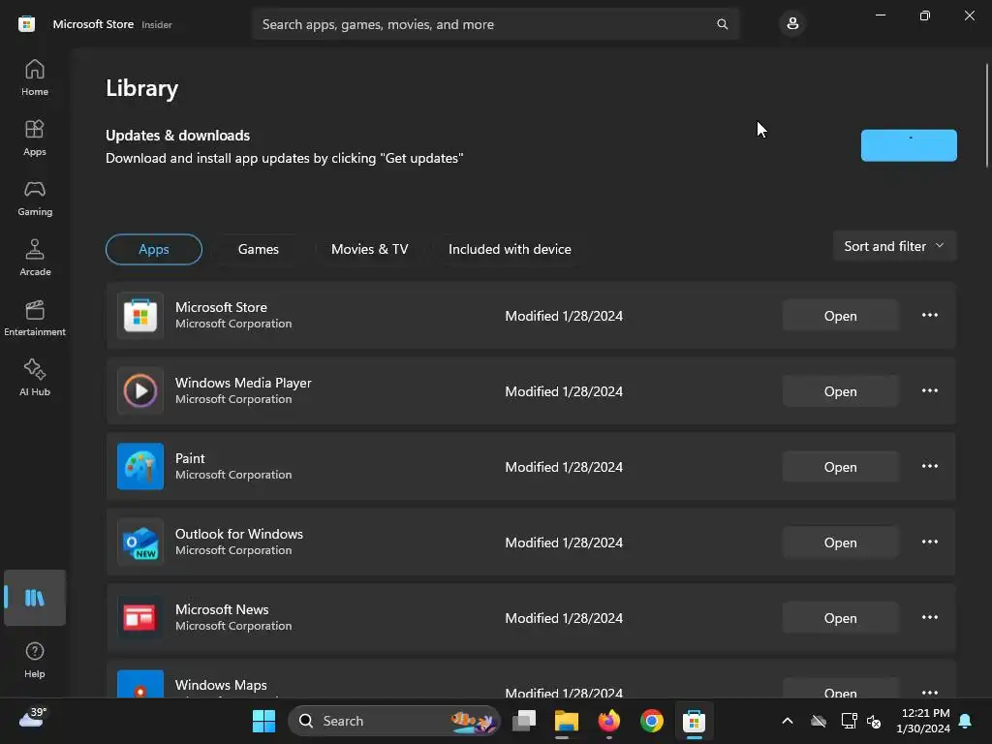Viewport: 992px width, 744px height.
Task: Click the Insider label in title bar
Action: pos(156,24)
